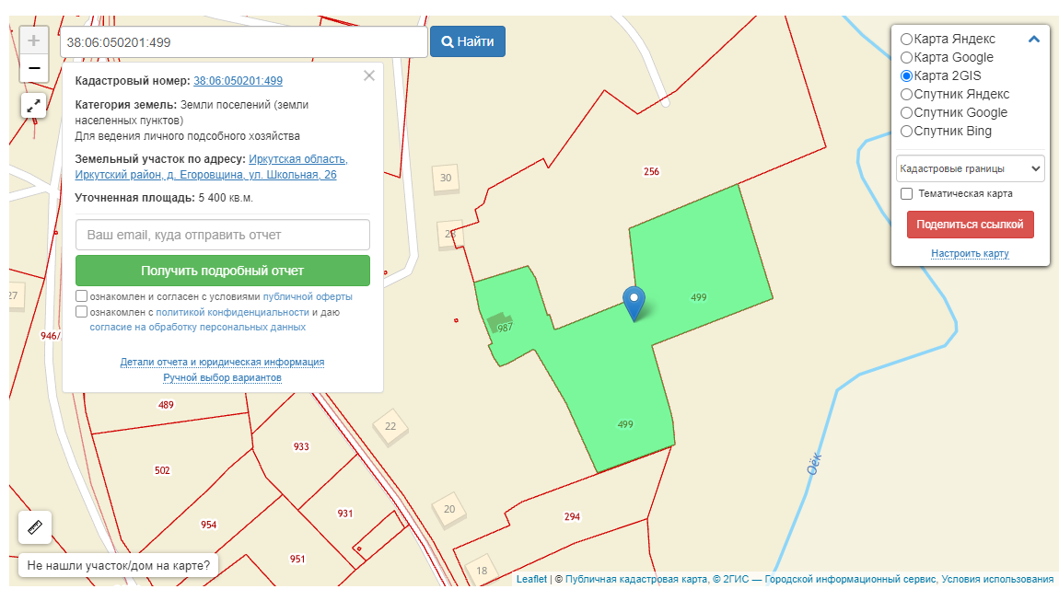This screenshot has width=1059, height=589.
Task: Open Детали отчета и юридическая информация link
Action: 222,363
